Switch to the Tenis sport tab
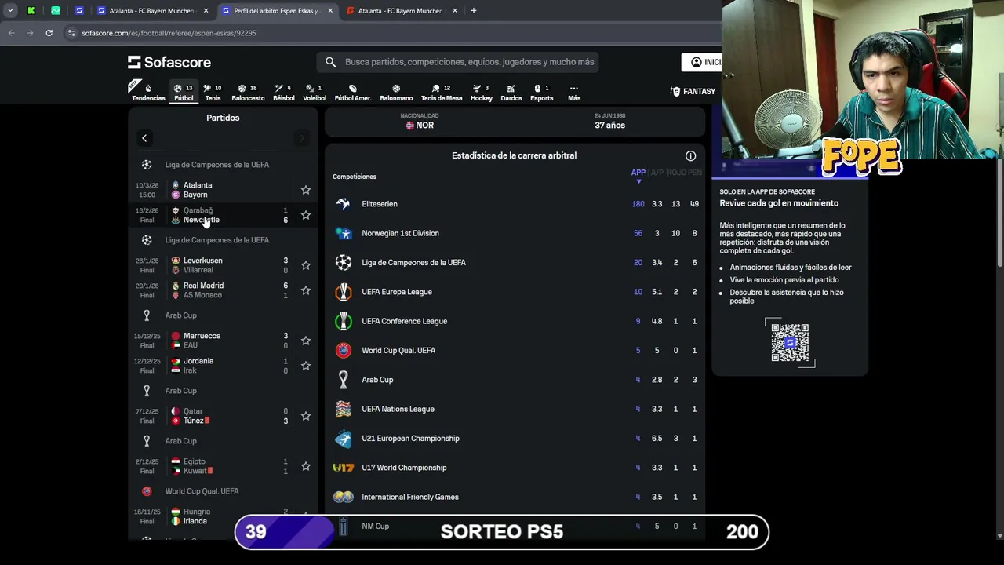1004x565 pixels. pyautogui.click(x=213, y=93)
